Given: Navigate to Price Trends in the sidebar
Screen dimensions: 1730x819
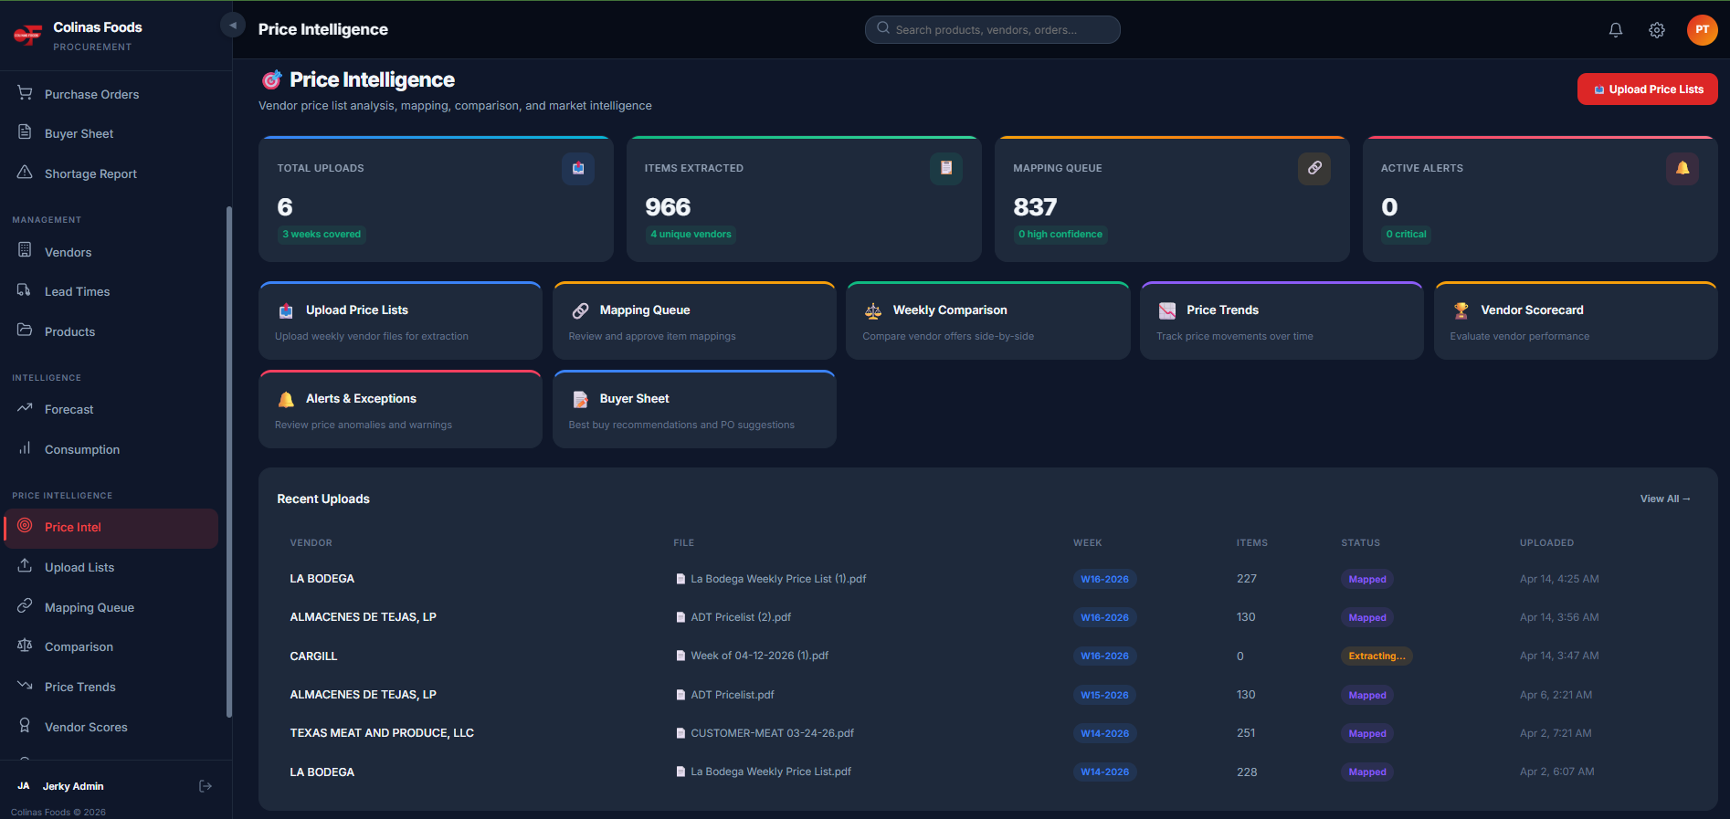Looking at the screenshot, I should [x=111, y=687].
